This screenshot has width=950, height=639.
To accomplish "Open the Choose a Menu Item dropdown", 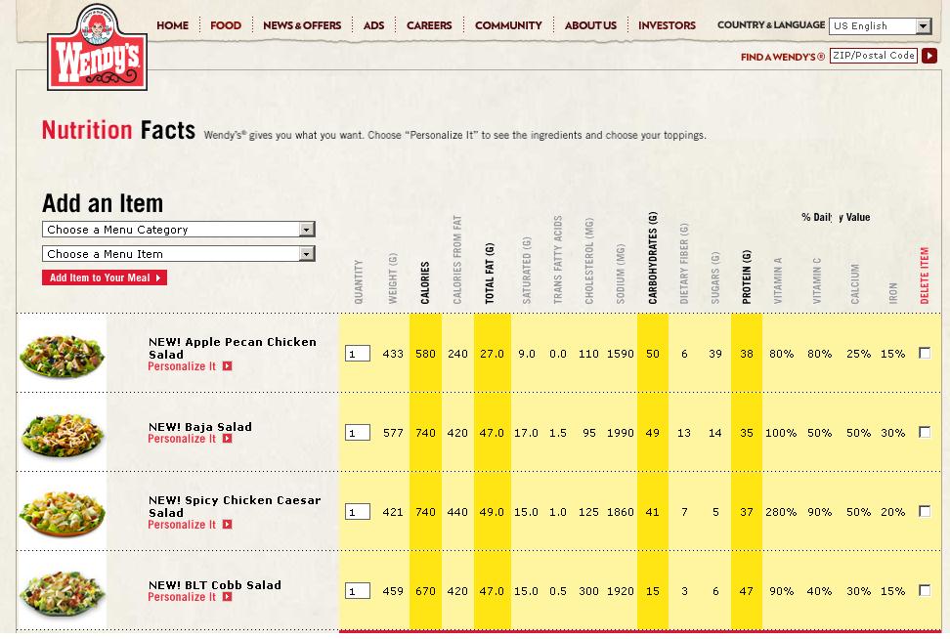I will (x=179, y=254).
